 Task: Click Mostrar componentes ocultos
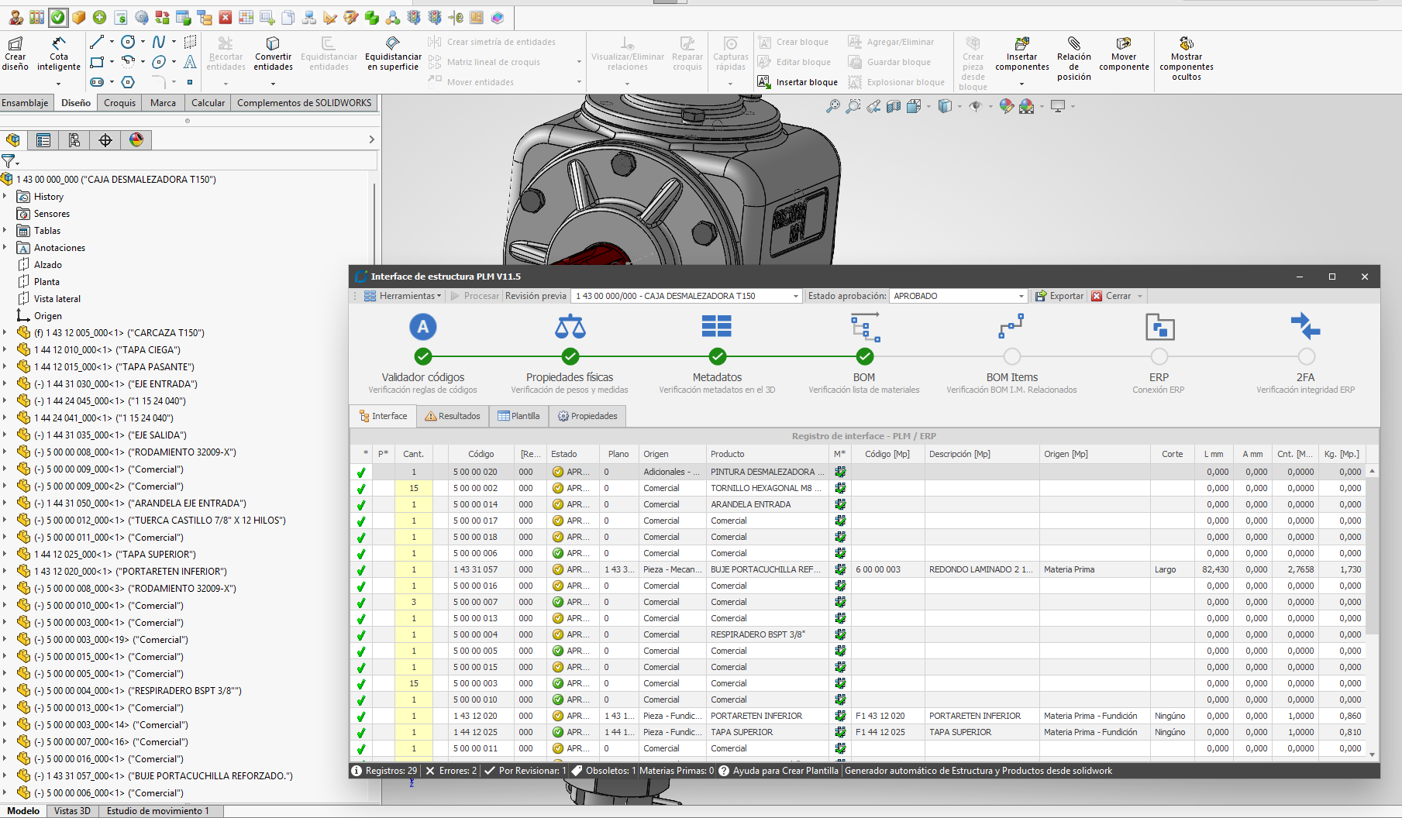[x=1187, y=58]
